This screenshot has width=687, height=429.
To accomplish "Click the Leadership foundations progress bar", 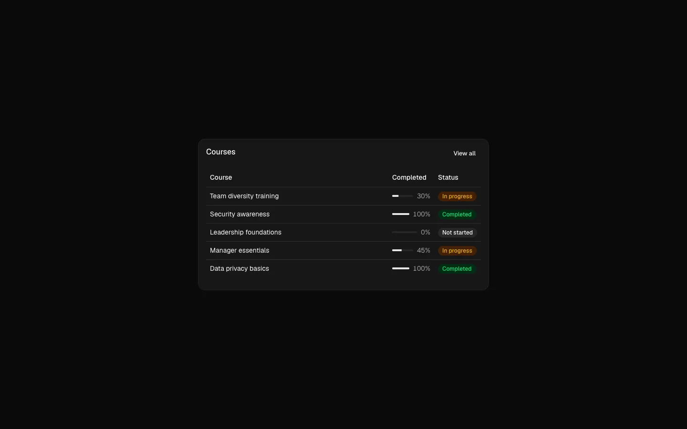I will click(405, 232).
